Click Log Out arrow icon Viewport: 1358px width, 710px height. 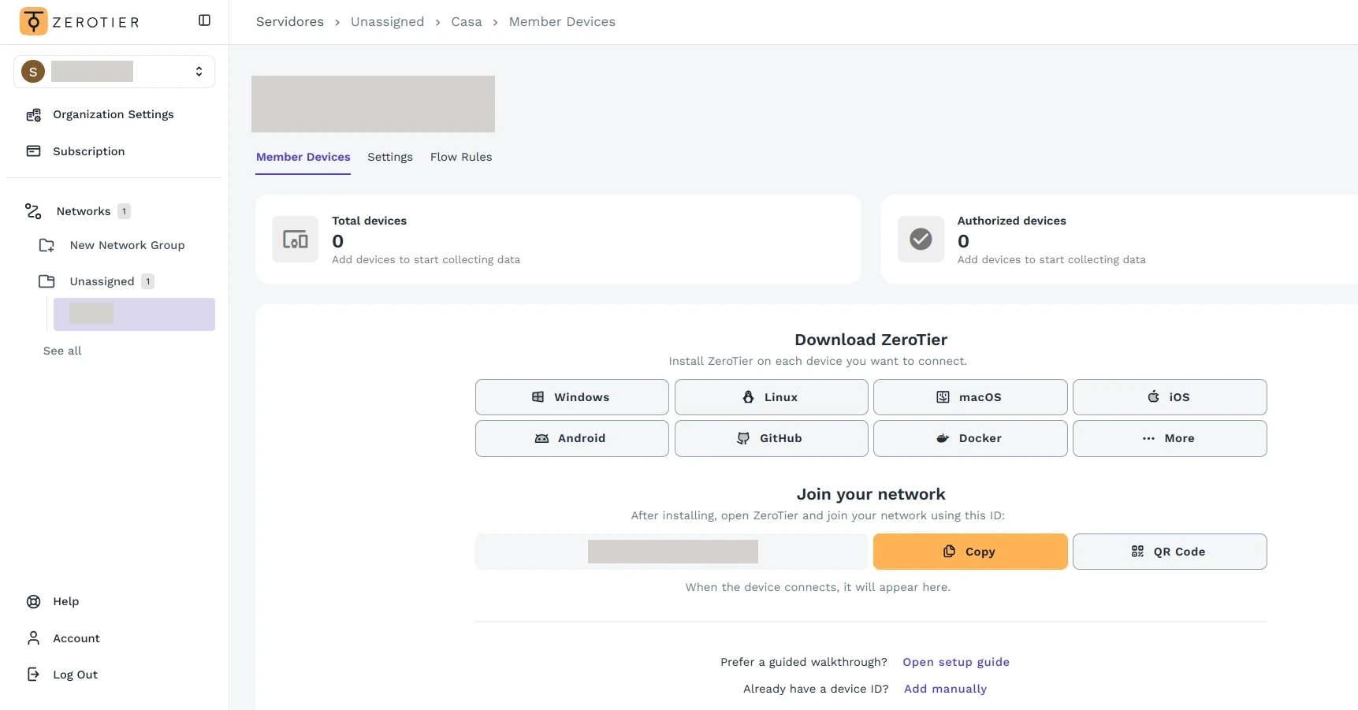(x=33, y=675)
